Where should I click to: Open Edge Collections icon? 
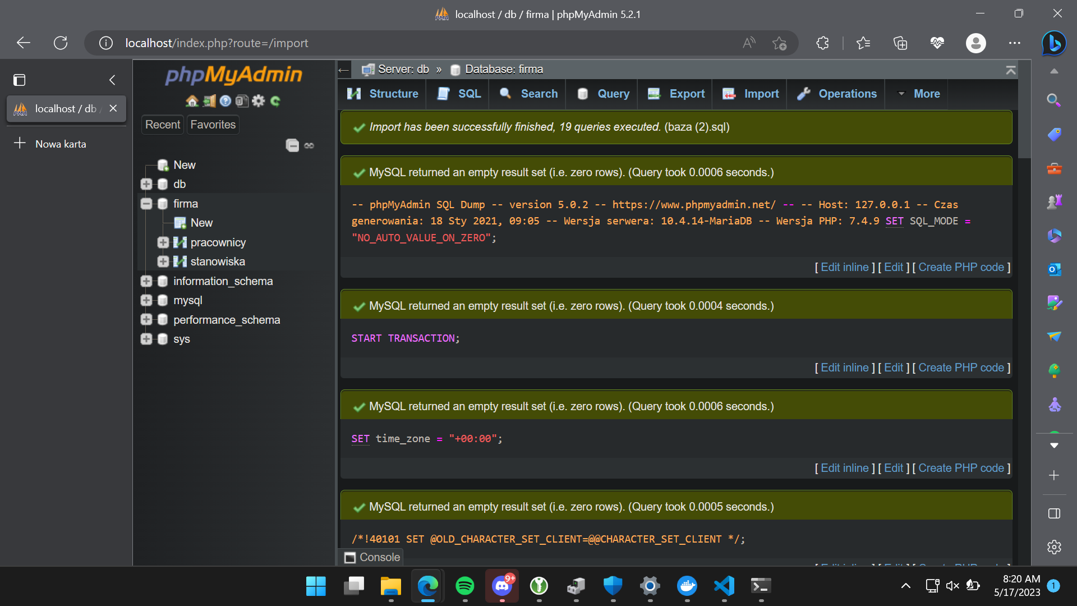(900, 43)
